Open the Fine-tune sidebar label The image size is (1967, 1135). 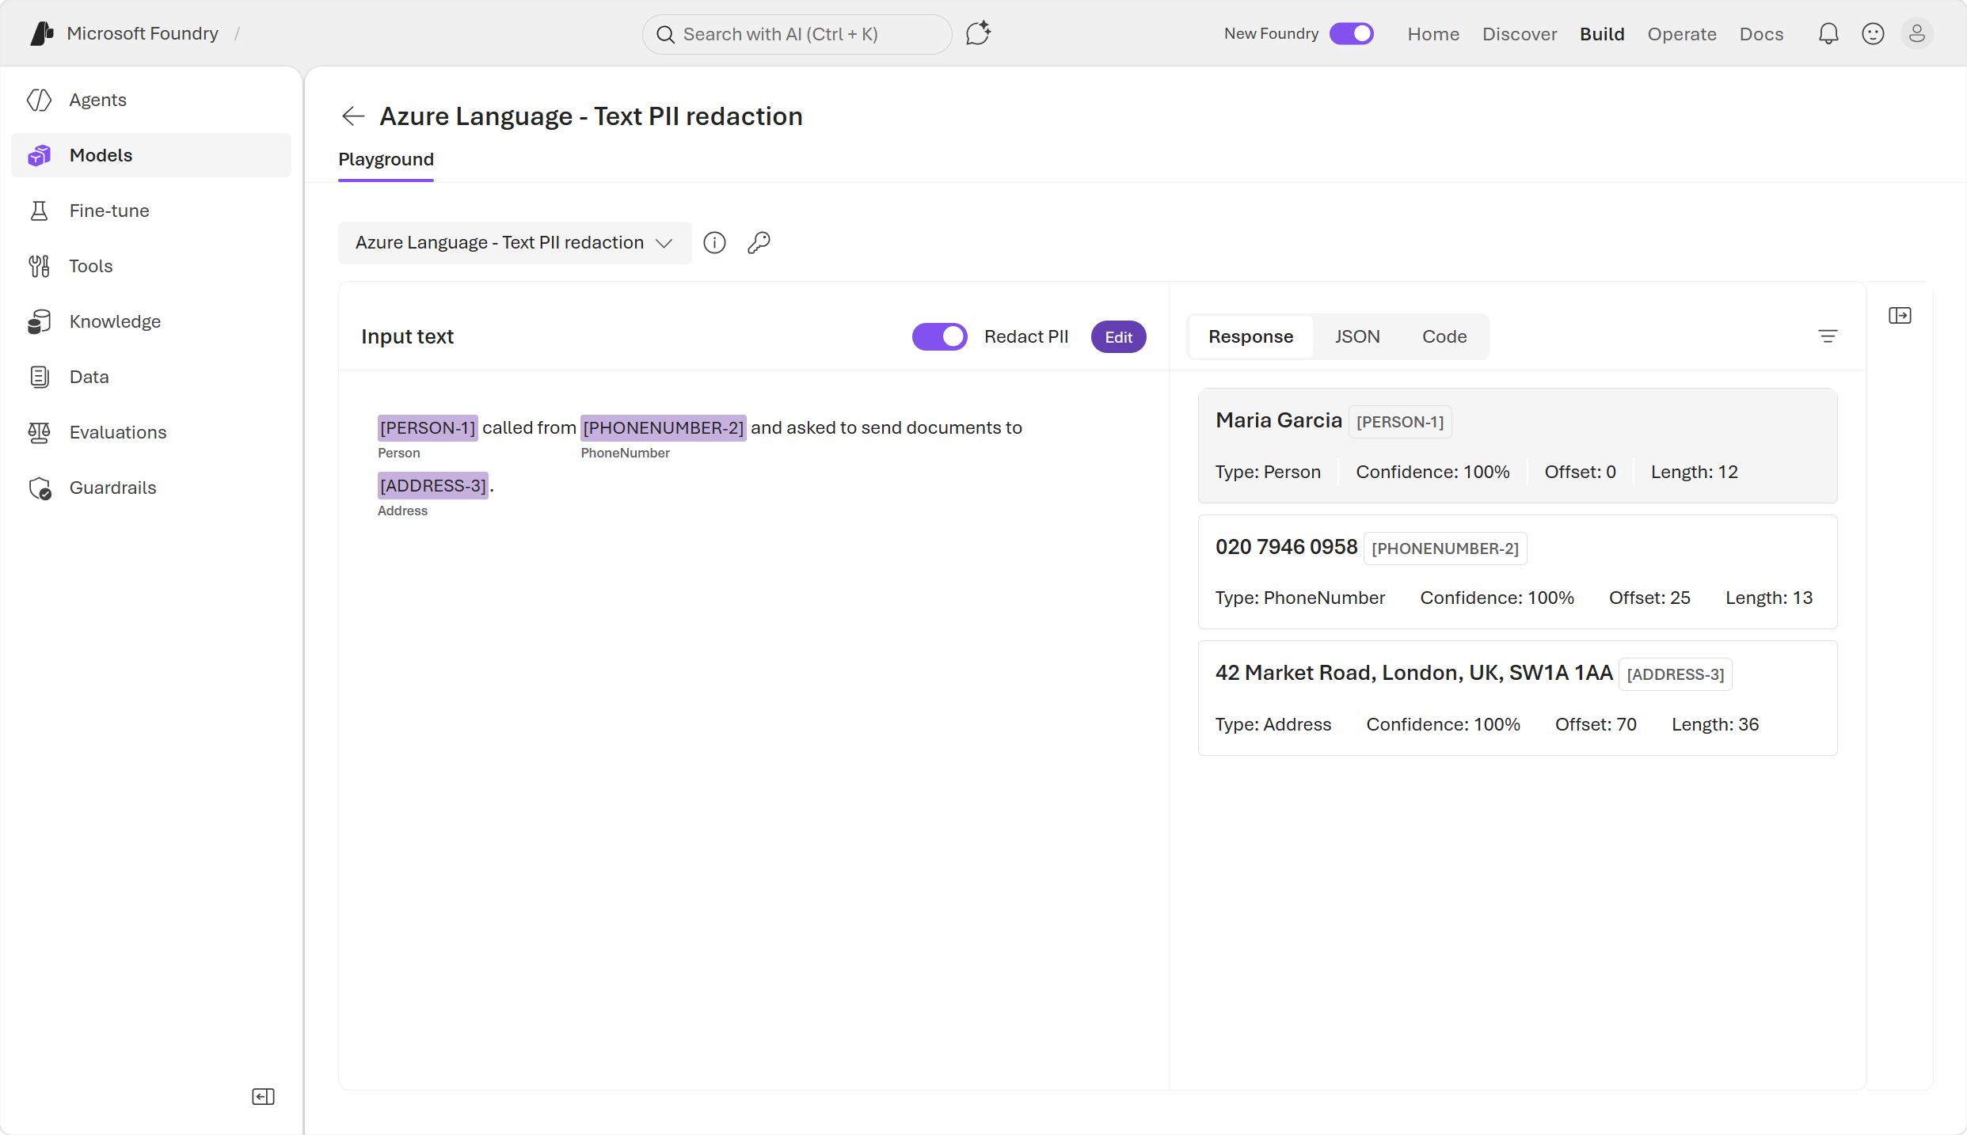[x=109, y=211]
